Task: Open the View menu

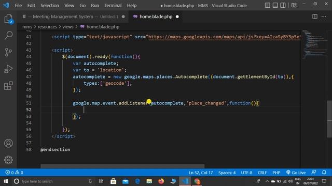Action: tap(69, 6)
